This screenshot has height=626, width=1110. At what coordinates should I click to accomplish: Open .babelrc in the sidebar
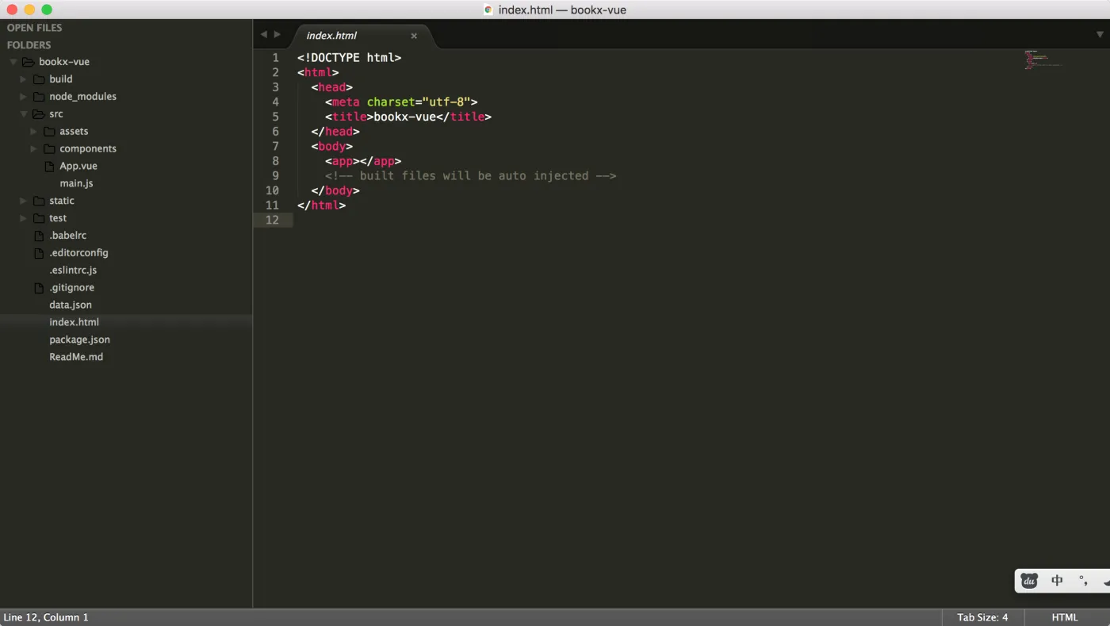[x=67, y=236]
